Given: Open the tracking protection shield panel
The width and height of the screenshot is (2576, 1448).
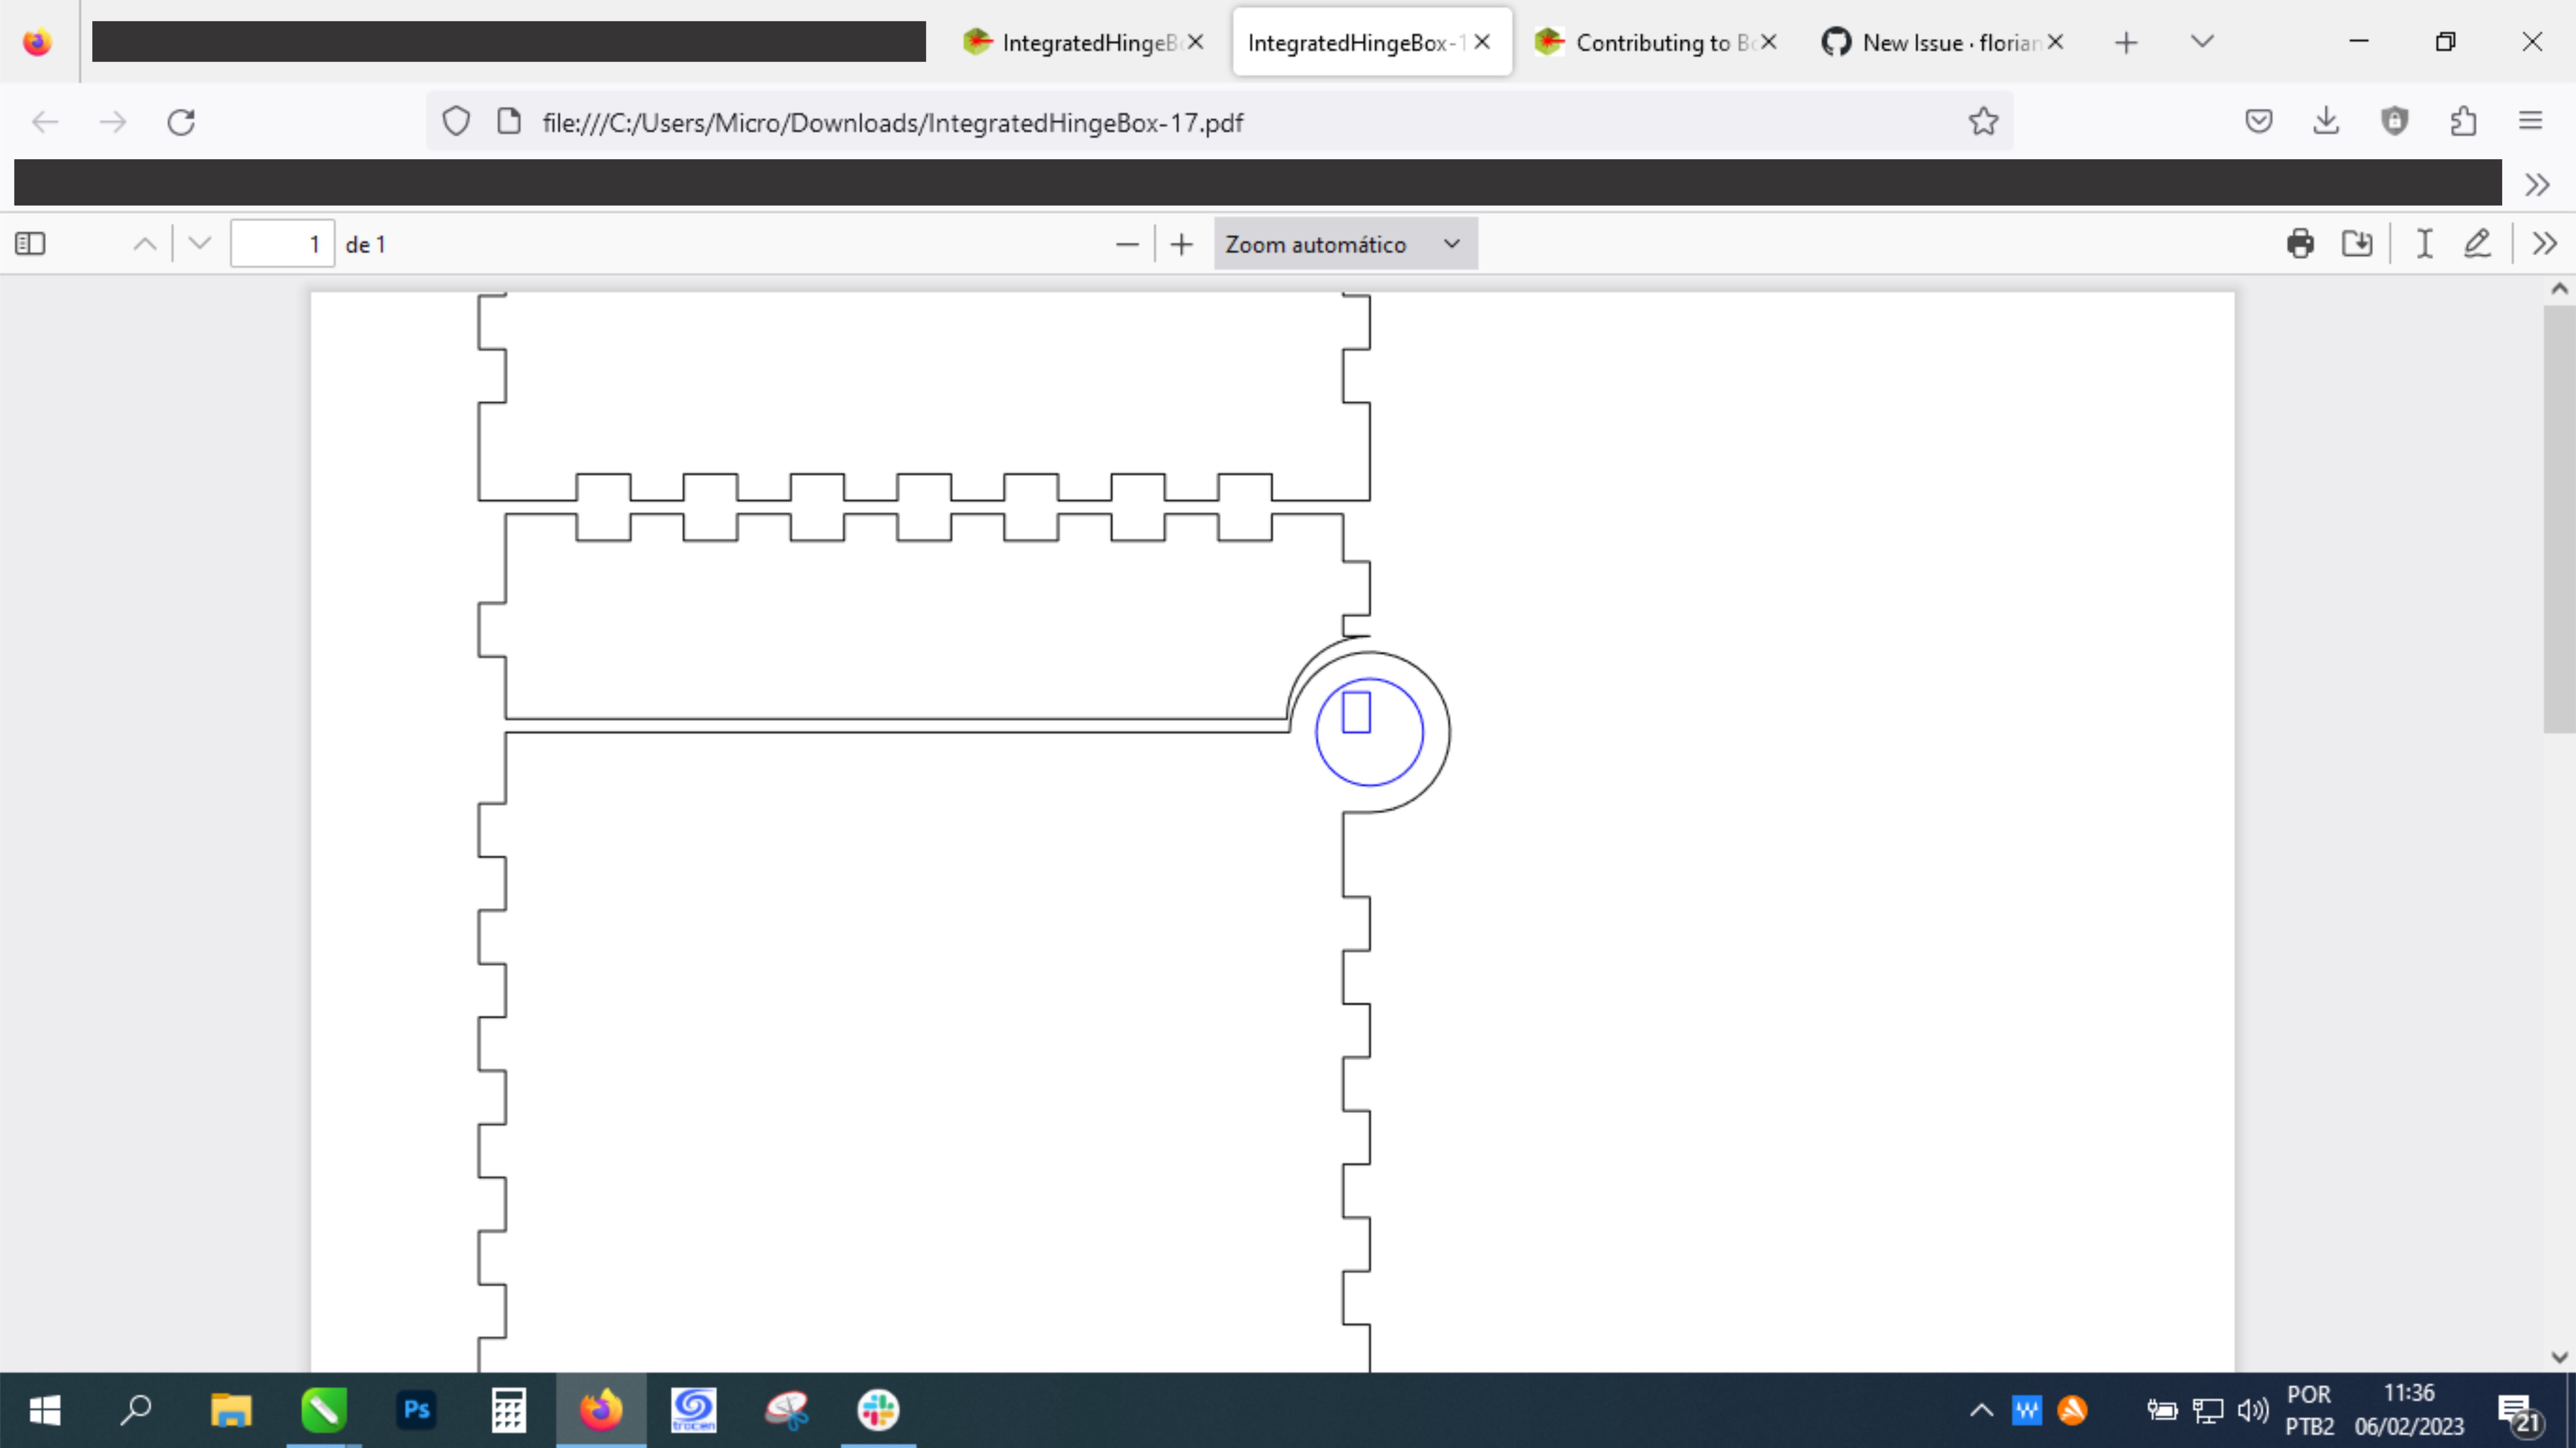Looking at the screenshot, I should tap(456, 121).
